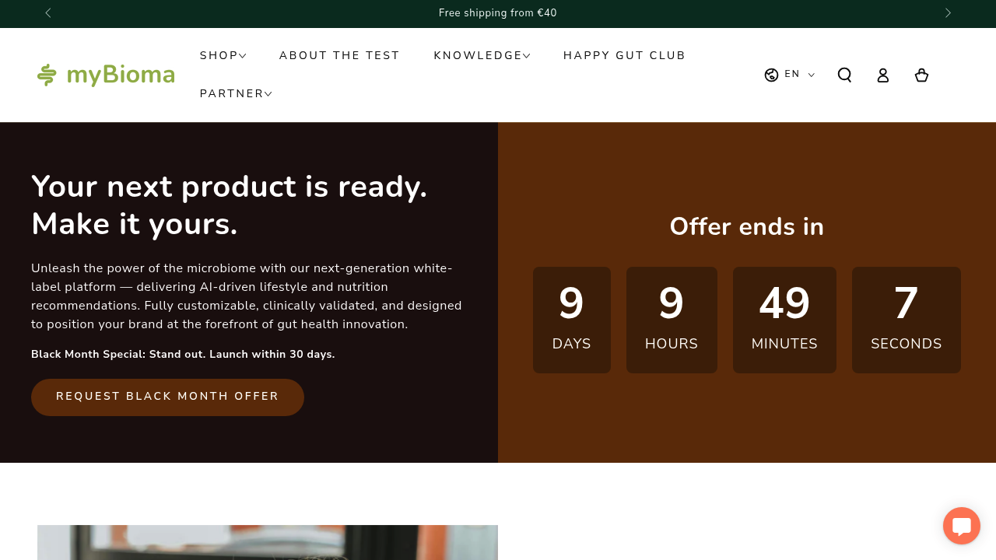Expand the Partner dropdown menu
This screenshot has height=560, width=996.
[236, 94]
